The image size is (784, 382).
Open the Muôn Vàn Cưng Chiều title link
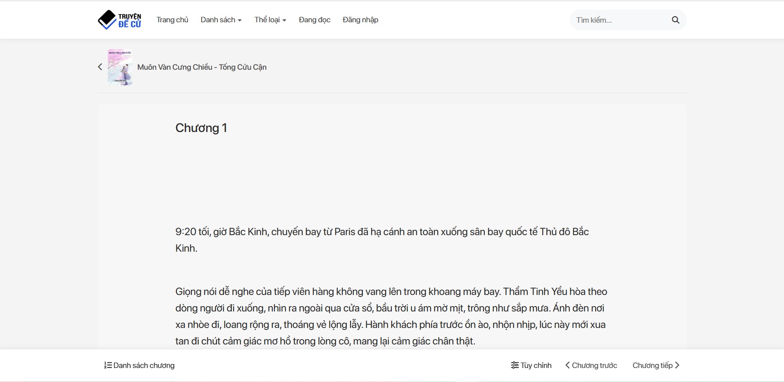(x=202, y=67)
